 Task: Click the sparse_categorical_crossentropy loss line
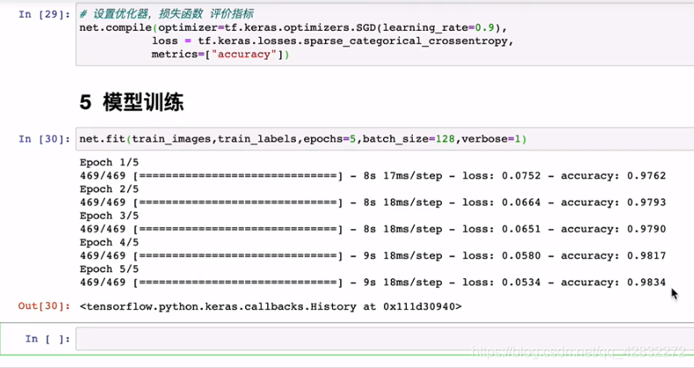[x=332, y=40]
